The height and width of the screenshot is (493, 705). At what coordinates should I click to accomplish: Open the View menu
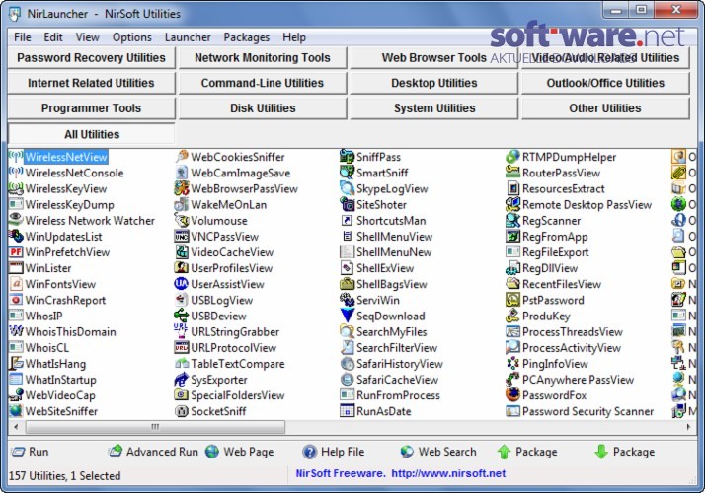(x=87, y=37)
